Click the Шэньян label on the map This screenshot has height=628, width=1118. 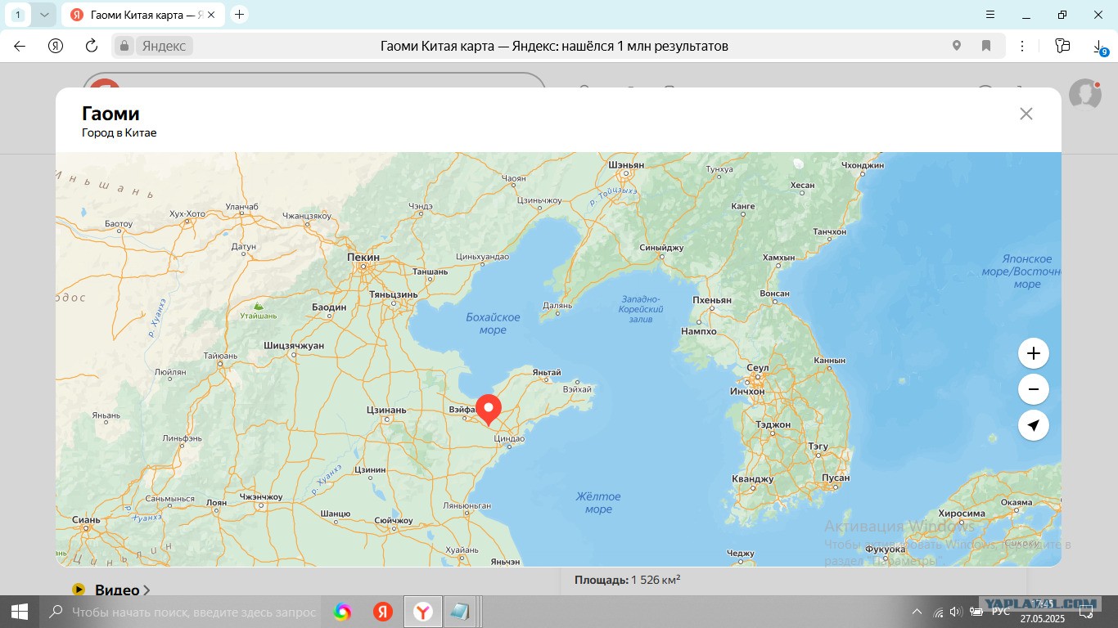click(627, 165)
